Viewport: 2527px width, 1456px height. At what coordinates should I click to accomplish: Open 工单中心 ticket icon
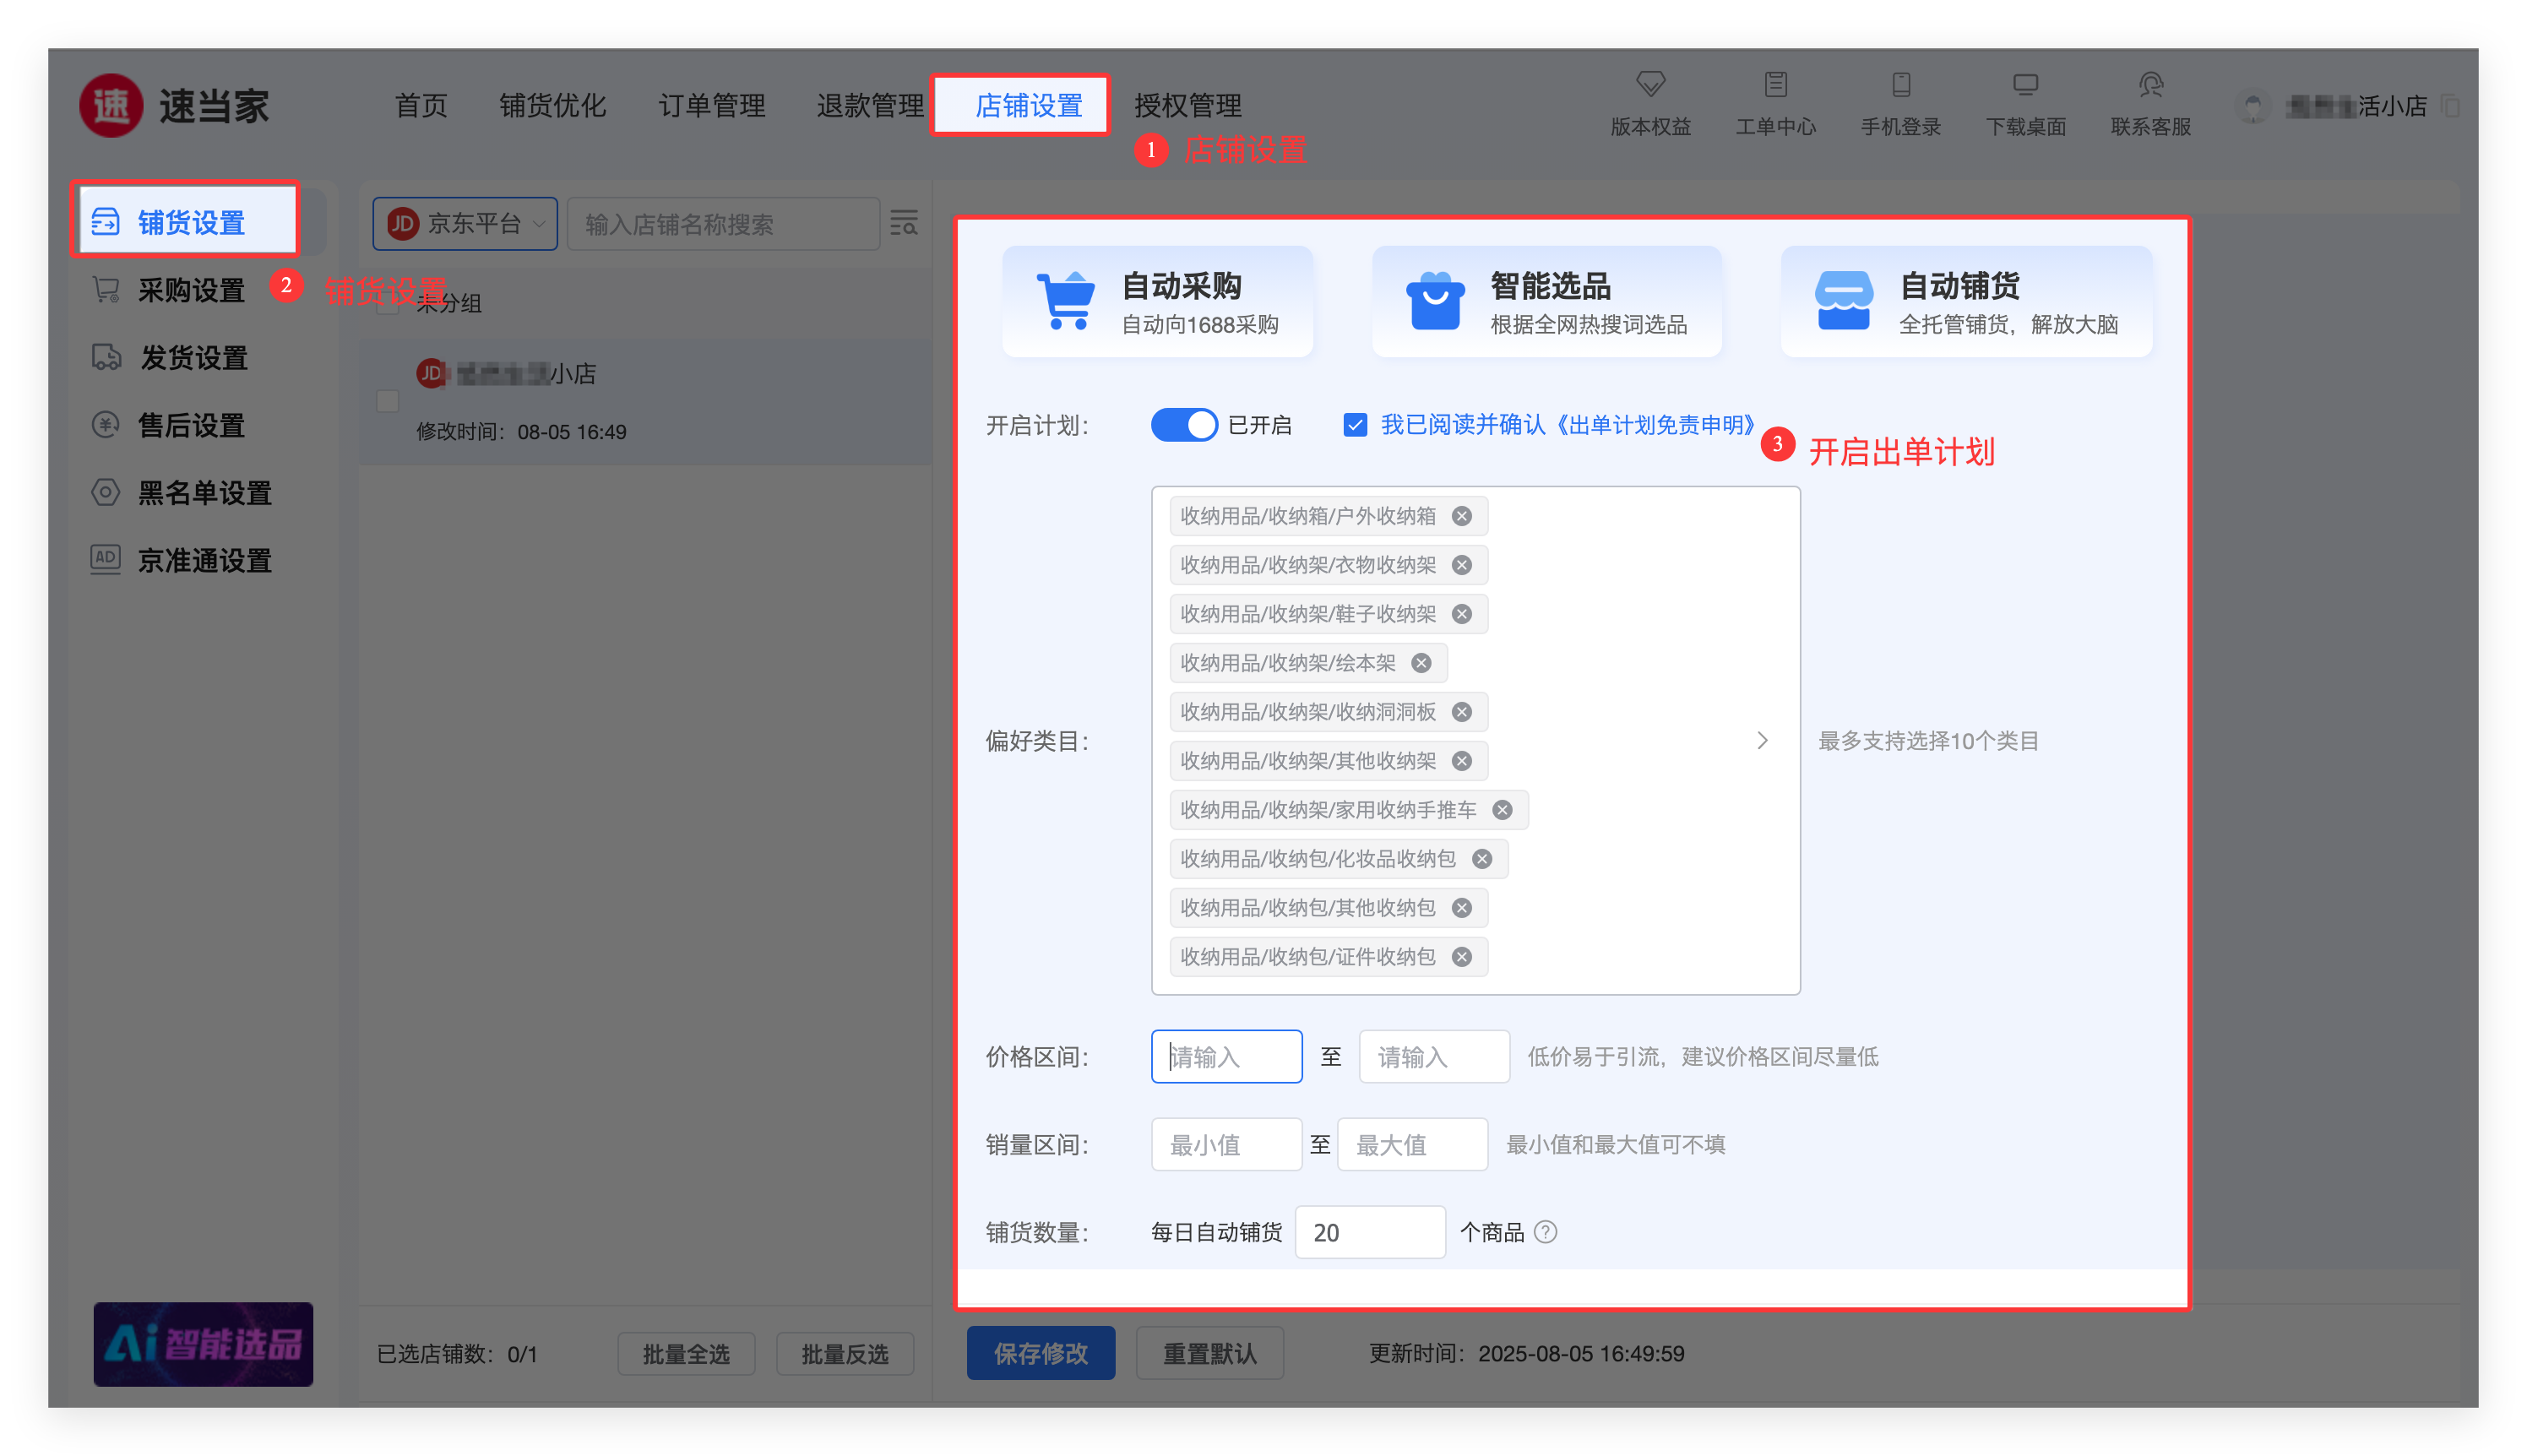click(x=1775, y=84)
